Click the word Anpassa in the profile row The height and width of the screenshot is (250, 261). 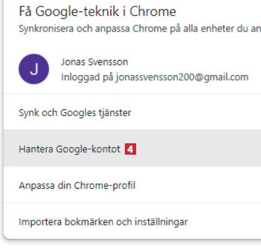37,186
